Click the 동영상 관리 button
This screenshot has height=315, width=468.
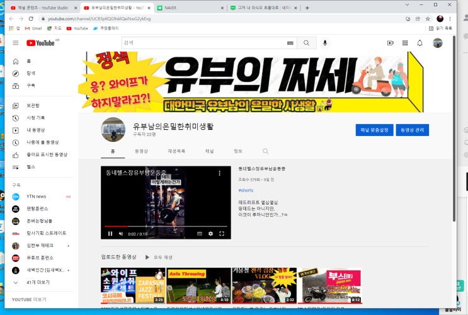click(x=412, y=130)
